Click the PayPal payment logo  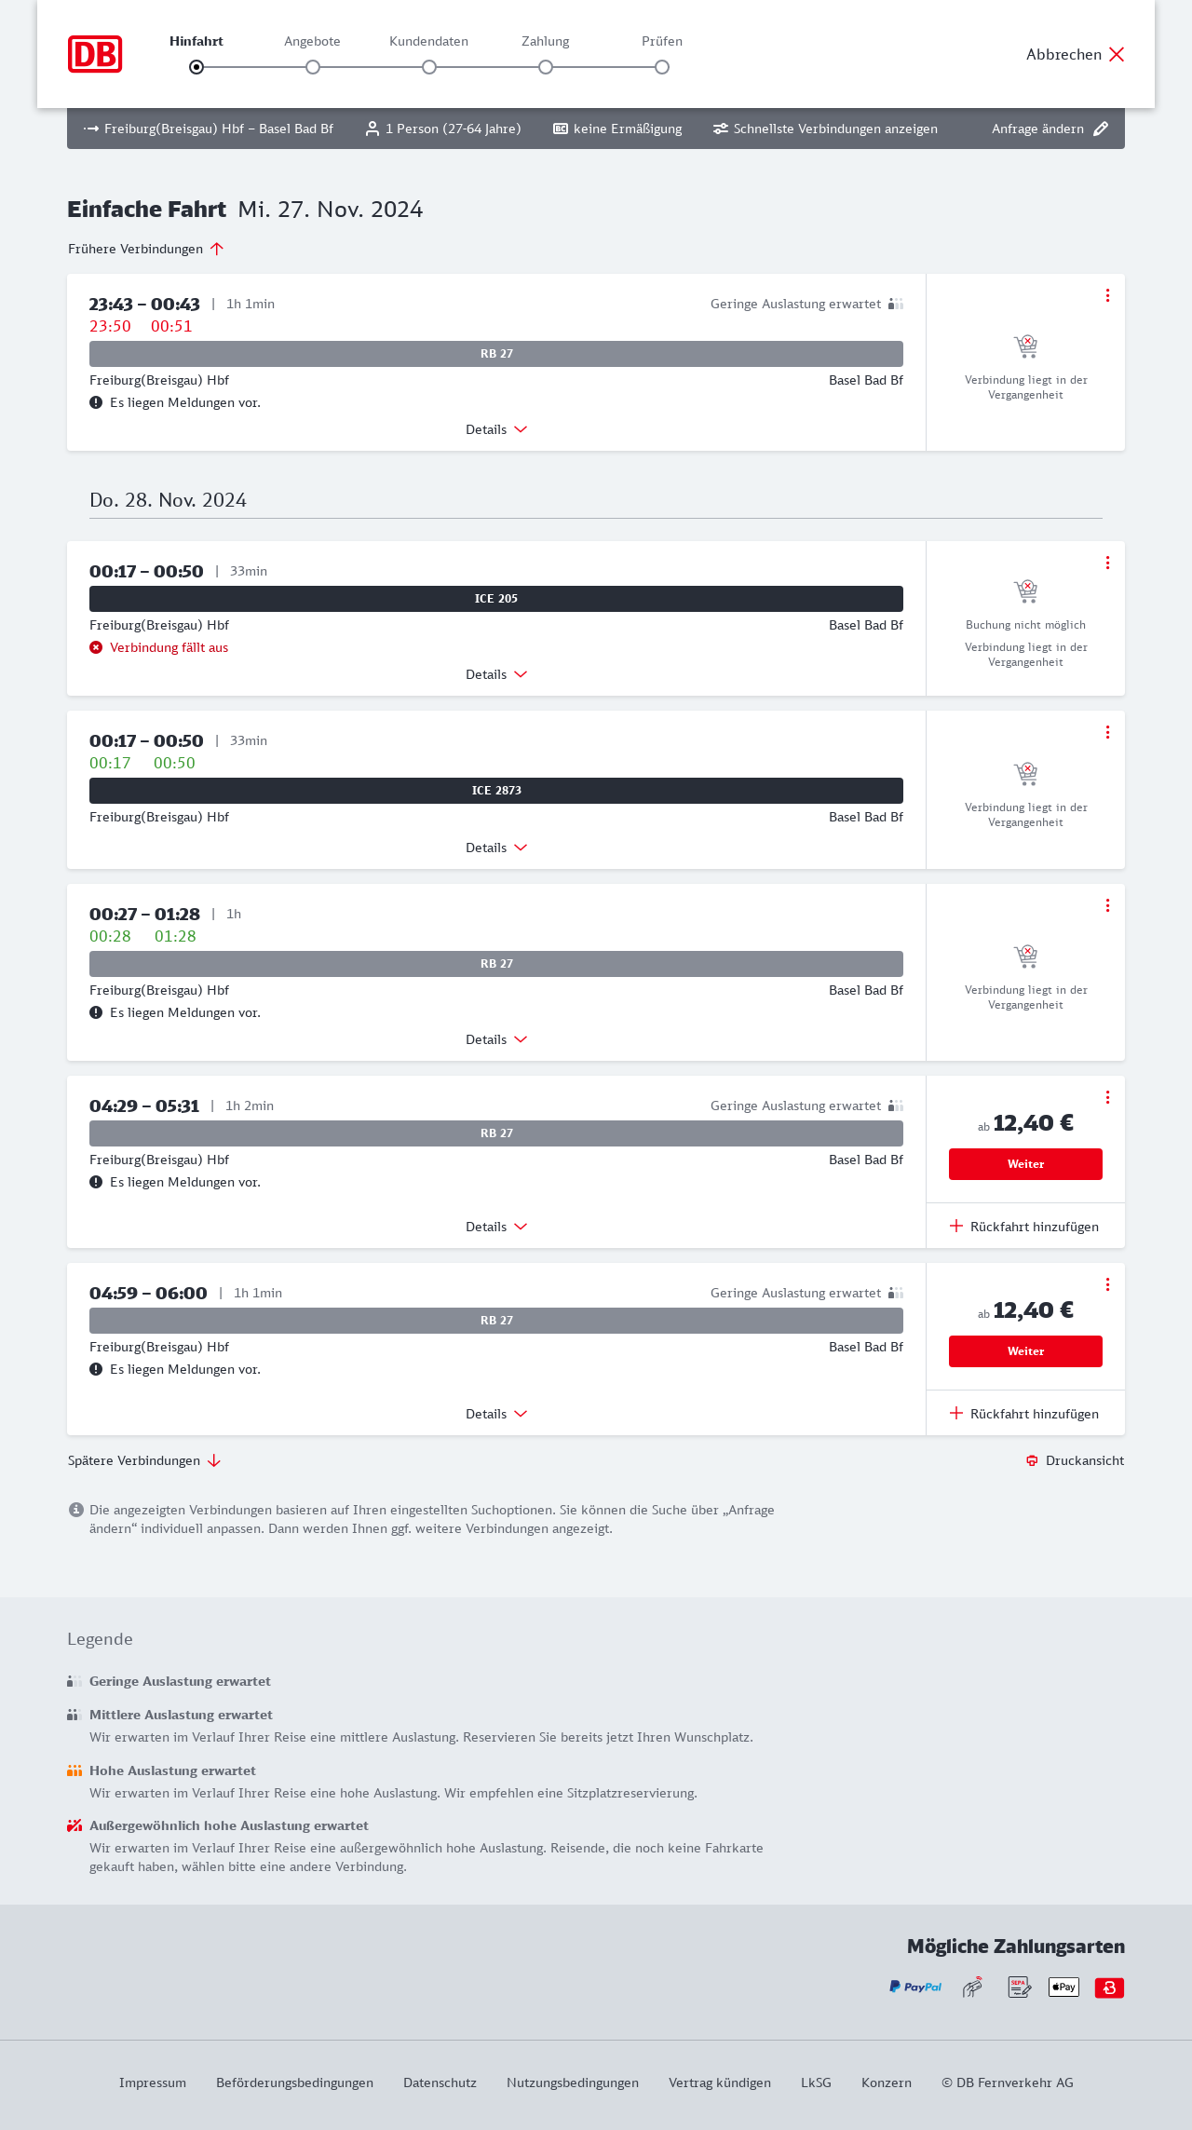915,1987
